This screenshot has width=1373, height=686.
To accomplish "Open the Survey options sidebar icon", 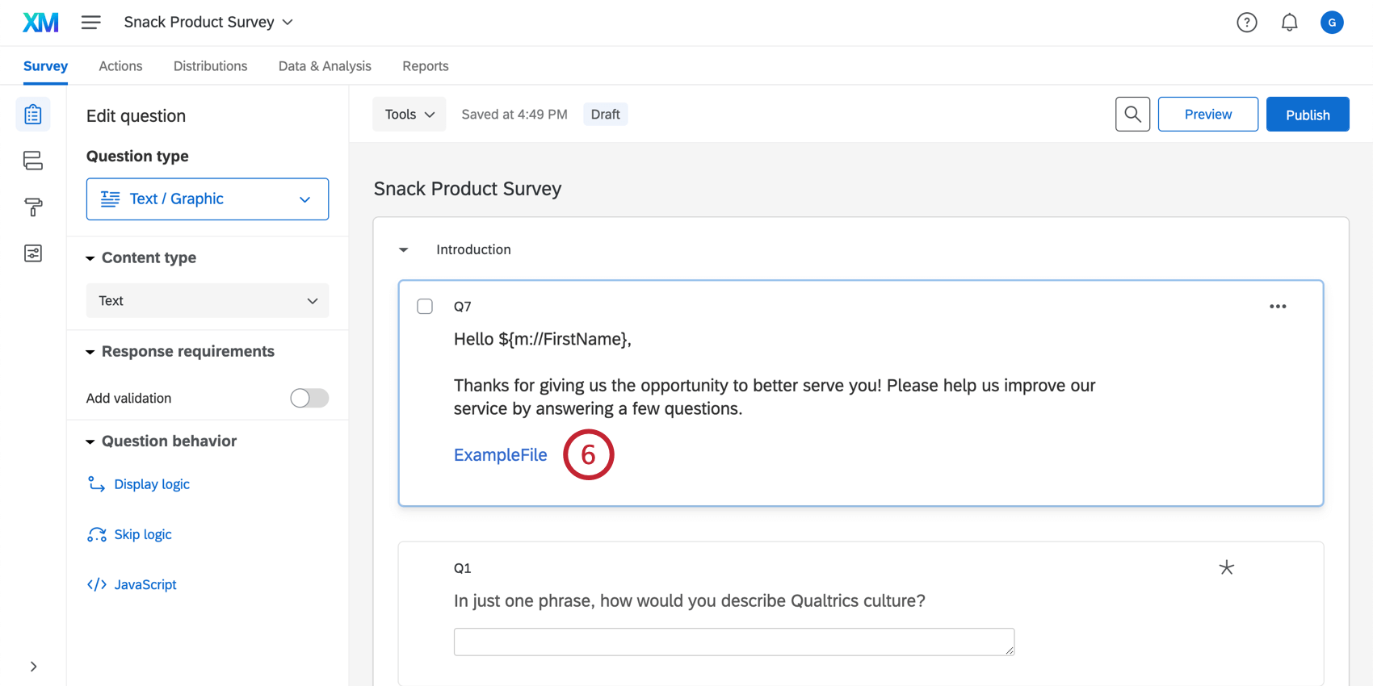I will coord(33,253).
